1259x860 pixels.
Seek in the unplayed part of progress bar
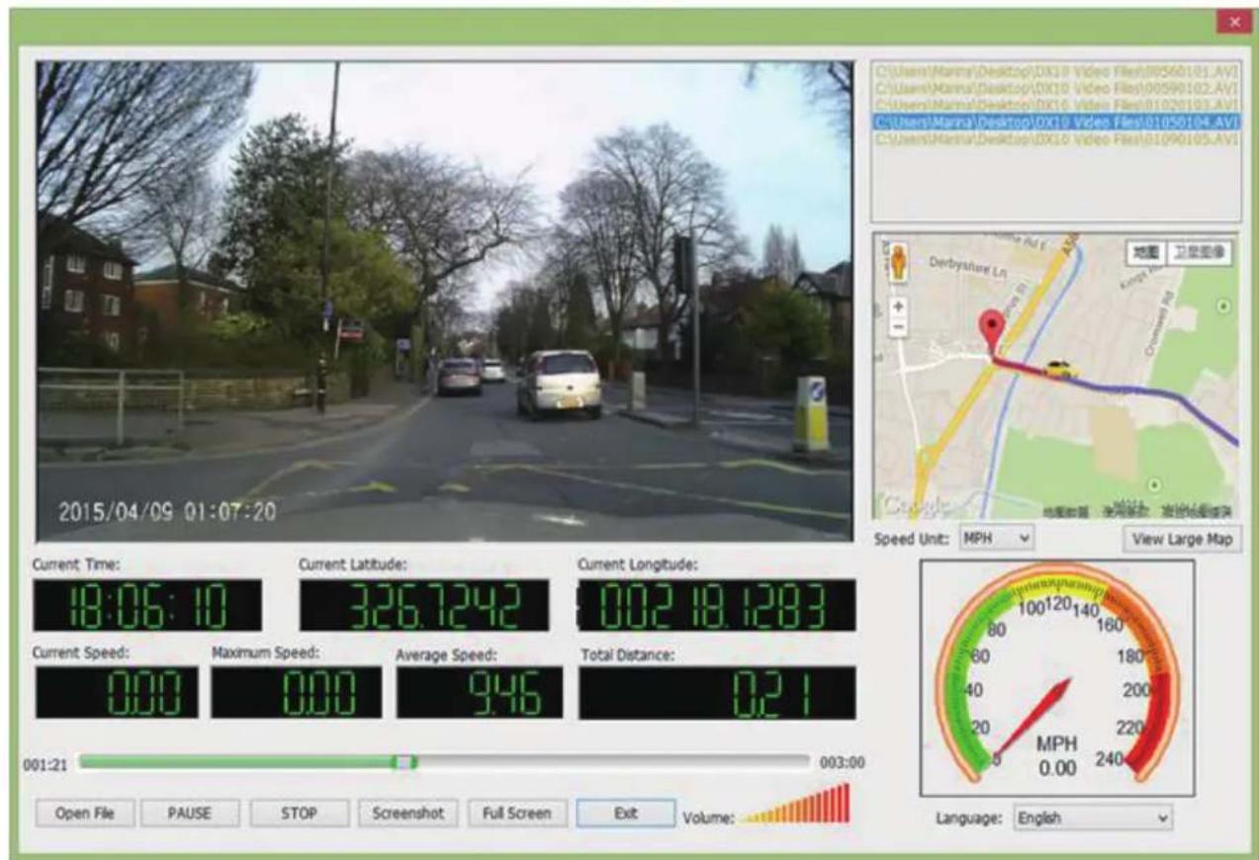pyautogui.click(x=613, y=762)
